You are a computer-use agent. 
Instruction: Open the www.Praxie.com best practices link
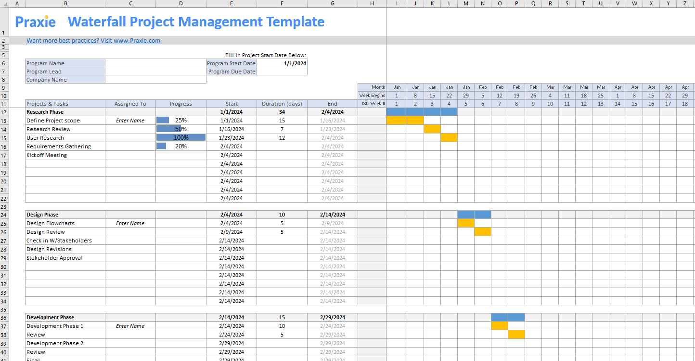coord(94,41)
